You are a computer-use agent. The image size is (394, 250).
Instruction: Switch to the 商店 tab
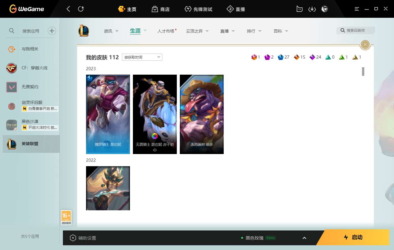(161, 9)
